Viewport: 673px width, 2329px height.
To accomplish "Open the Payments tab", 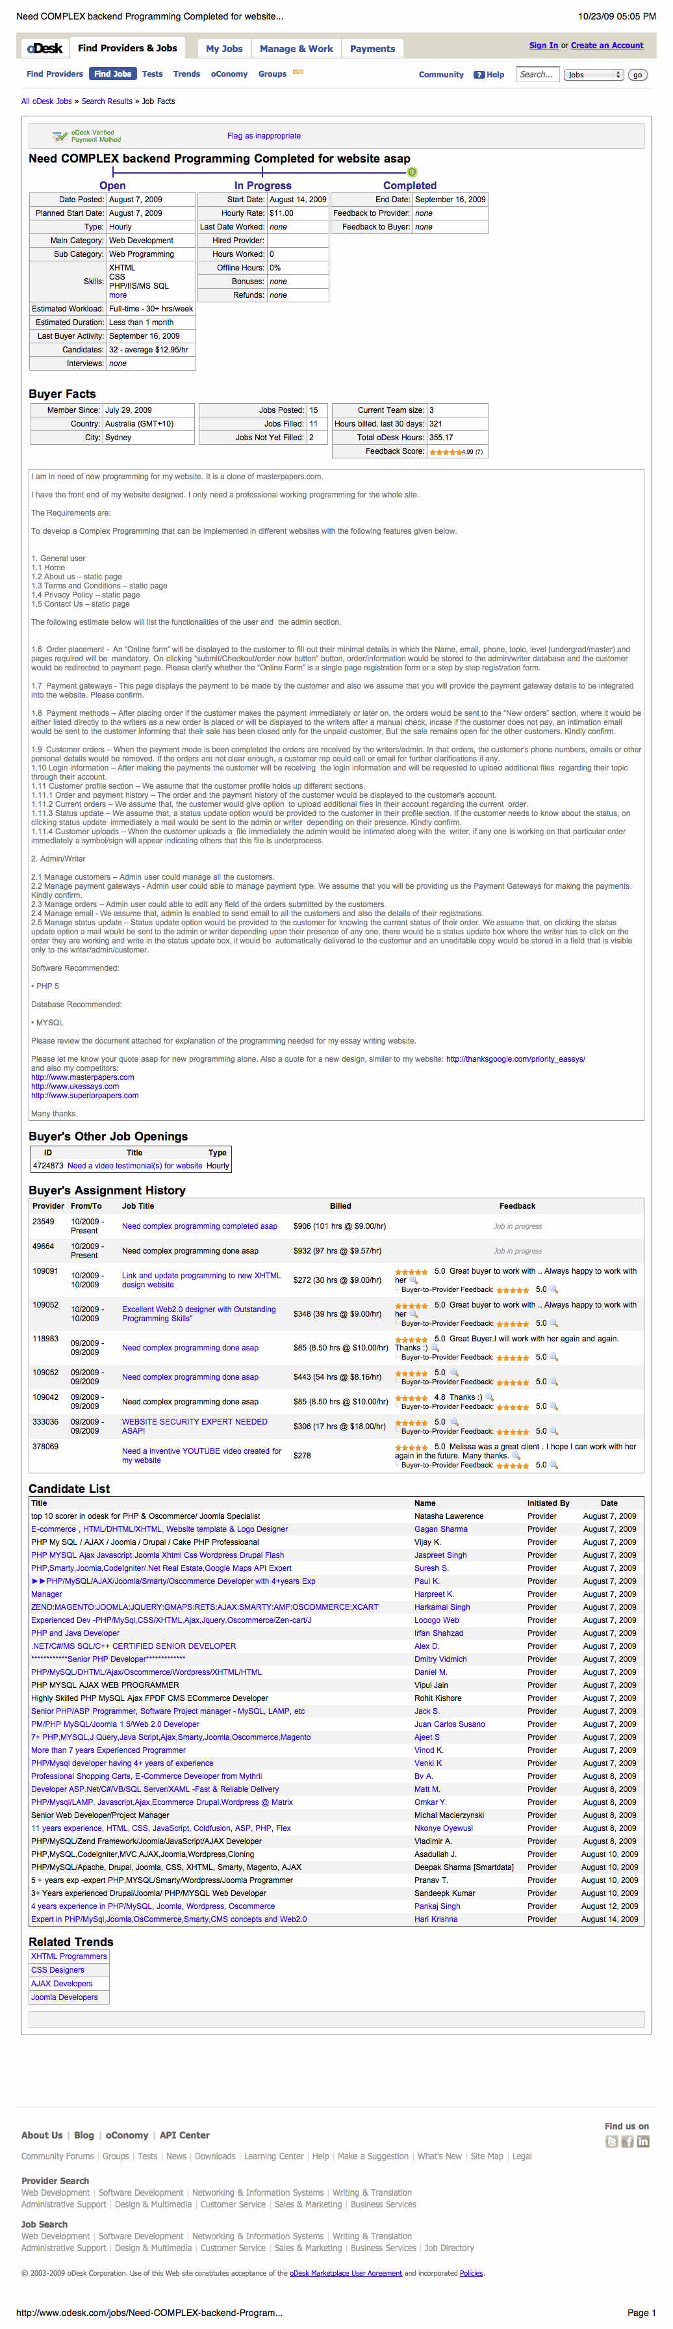I will [372, 49].
